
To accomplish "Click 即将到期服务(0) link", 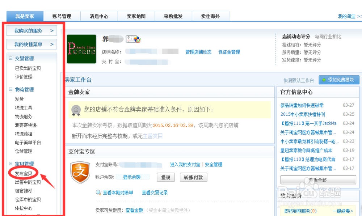I will (x=300, y=211).
